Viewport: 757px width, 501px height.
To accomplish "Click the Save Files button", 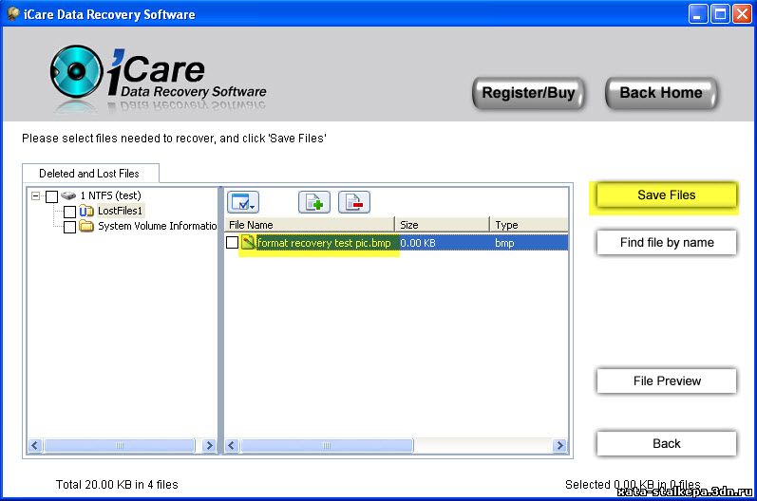I will (x=666, y=195).
